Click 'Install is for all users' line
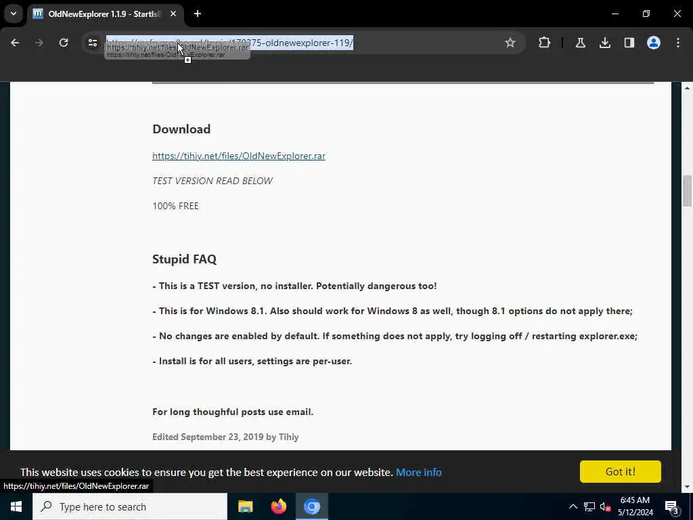Screen dimensions: 693x520 coord(252,362)
